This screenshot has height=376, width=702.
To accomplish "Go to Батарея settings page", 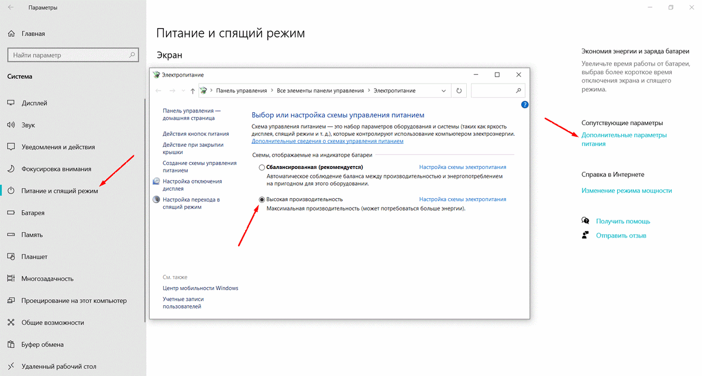I will 33,213.
